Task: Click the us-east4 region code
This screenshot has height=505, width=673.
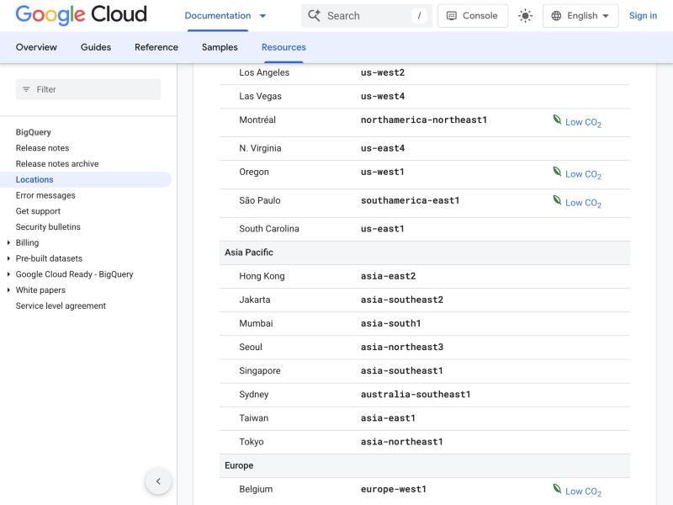Action: coord(383,148)
